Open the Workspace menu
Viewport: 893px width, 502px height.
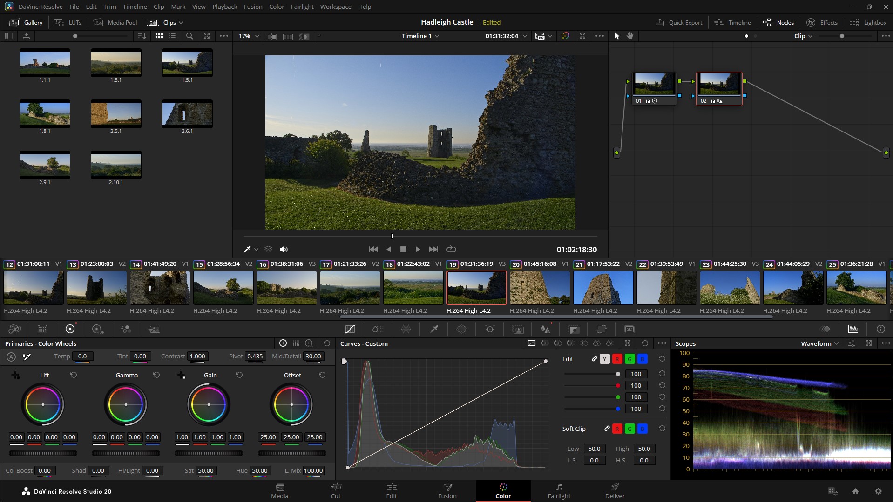[x=335, y=7]
